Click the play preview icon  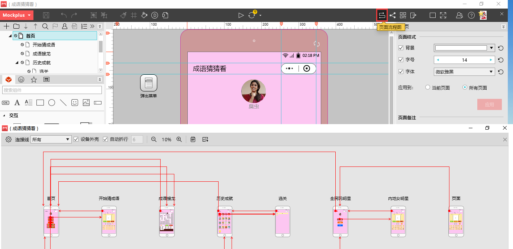pos(241,15)
